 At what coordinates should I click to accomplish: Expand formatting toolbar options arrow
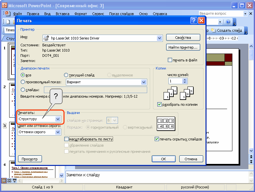(x=246, y=31)
